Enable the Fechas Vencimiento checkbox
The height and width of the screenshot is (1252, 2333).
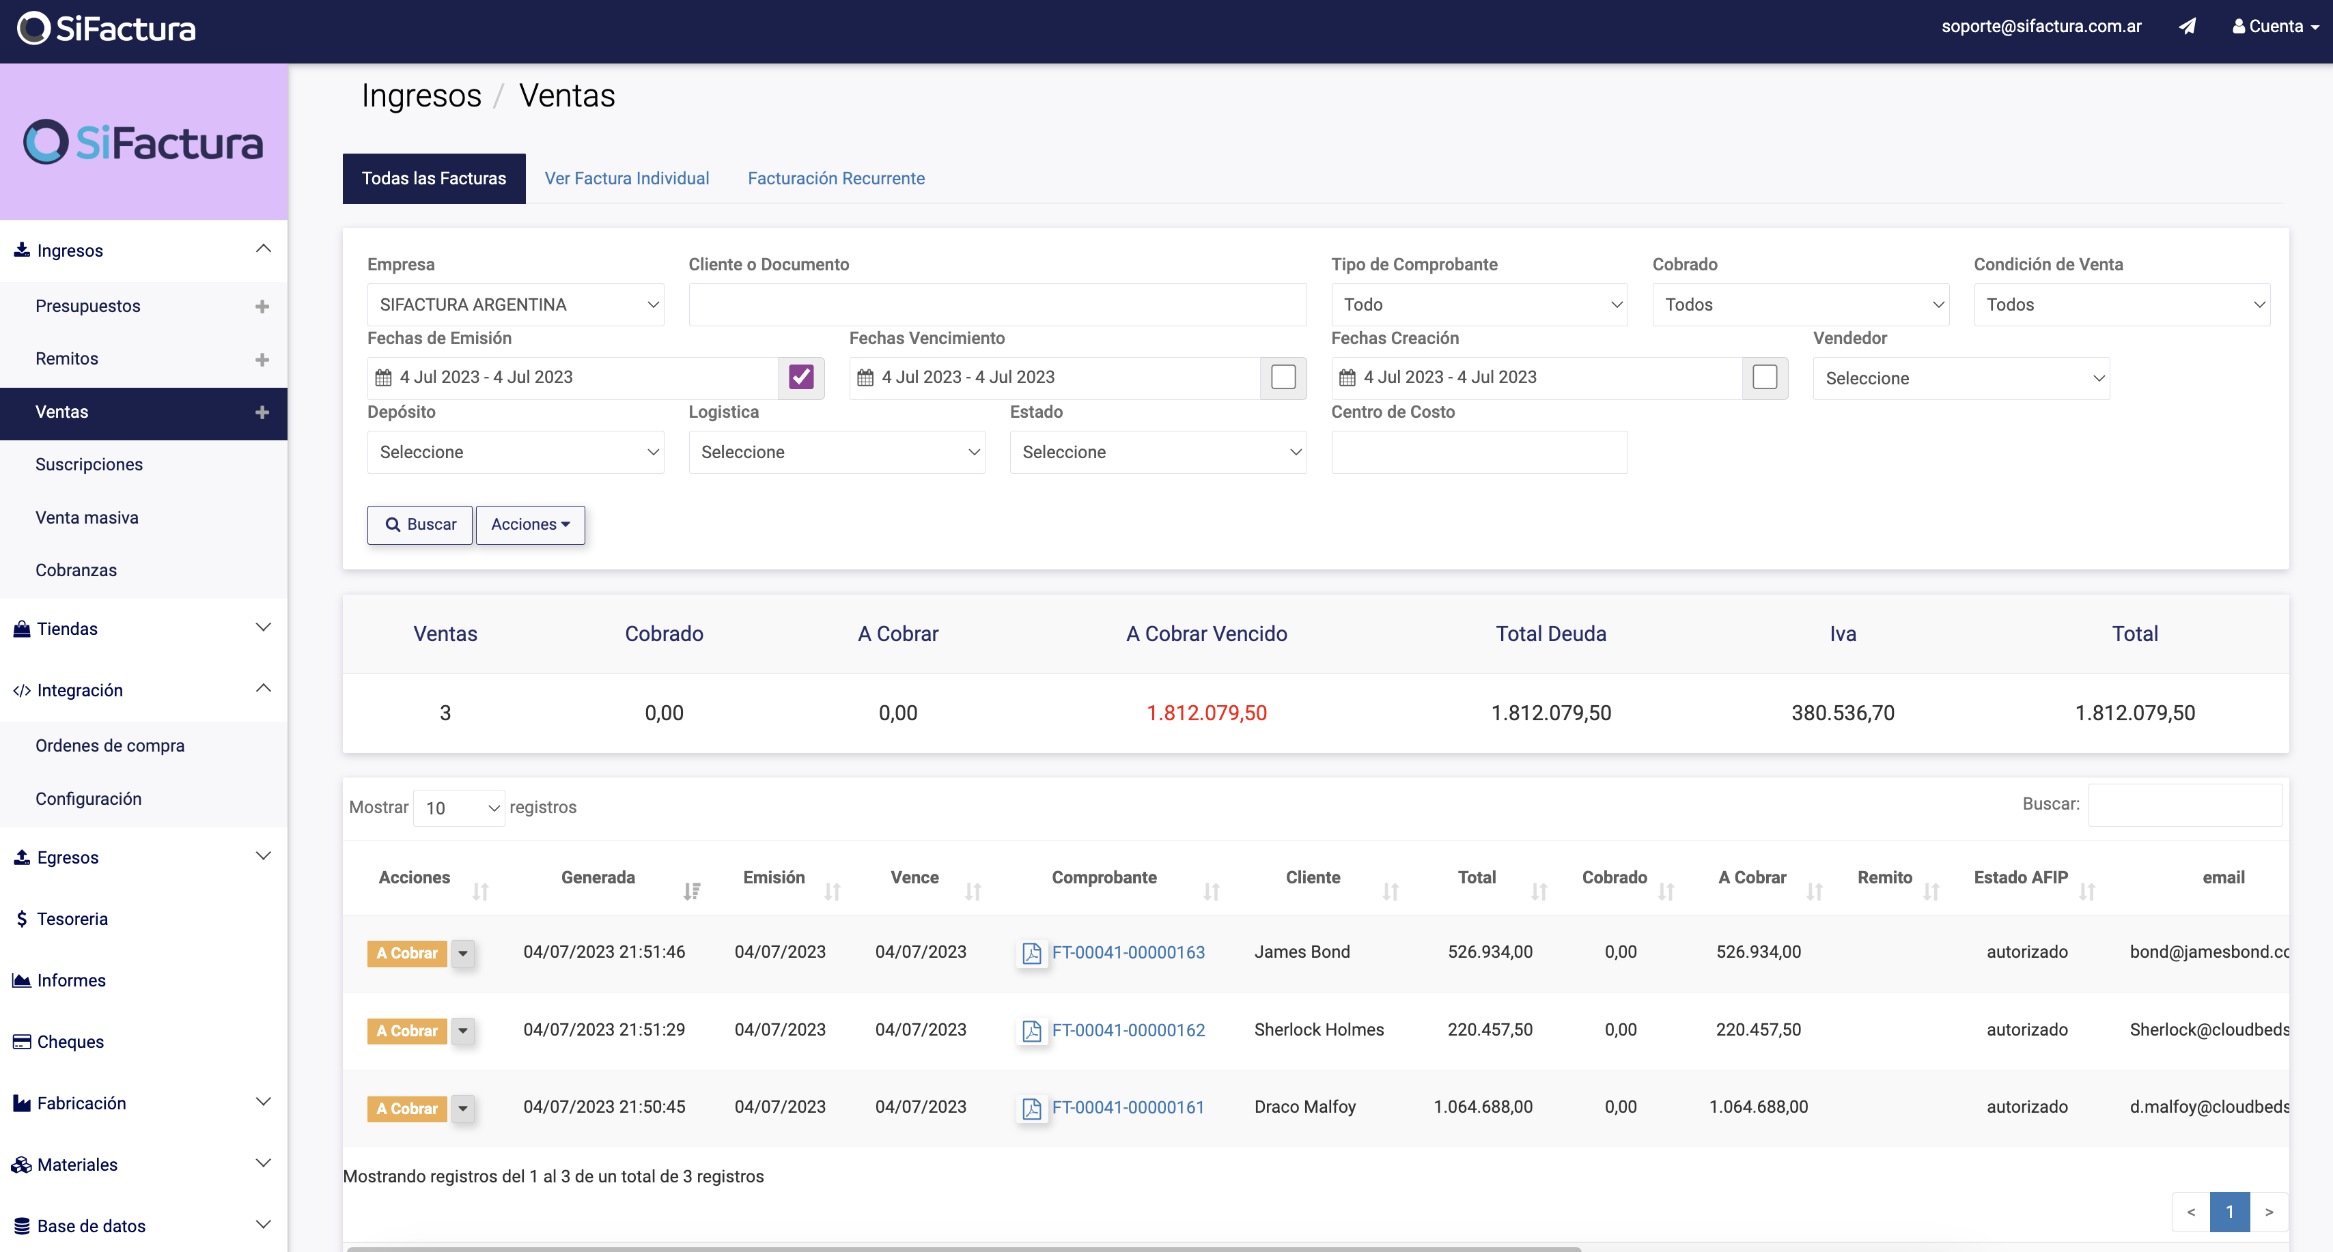click(x=1283, y=378)
